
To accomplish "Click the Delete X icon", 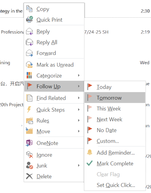I will point(29,176).
